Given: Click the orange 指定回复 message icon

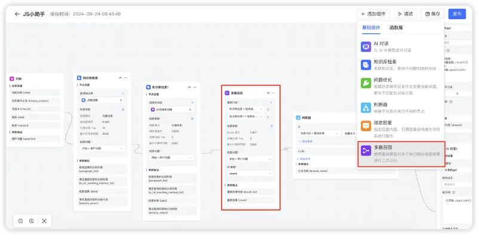Looking at the screenshot, I should (366, 125).
